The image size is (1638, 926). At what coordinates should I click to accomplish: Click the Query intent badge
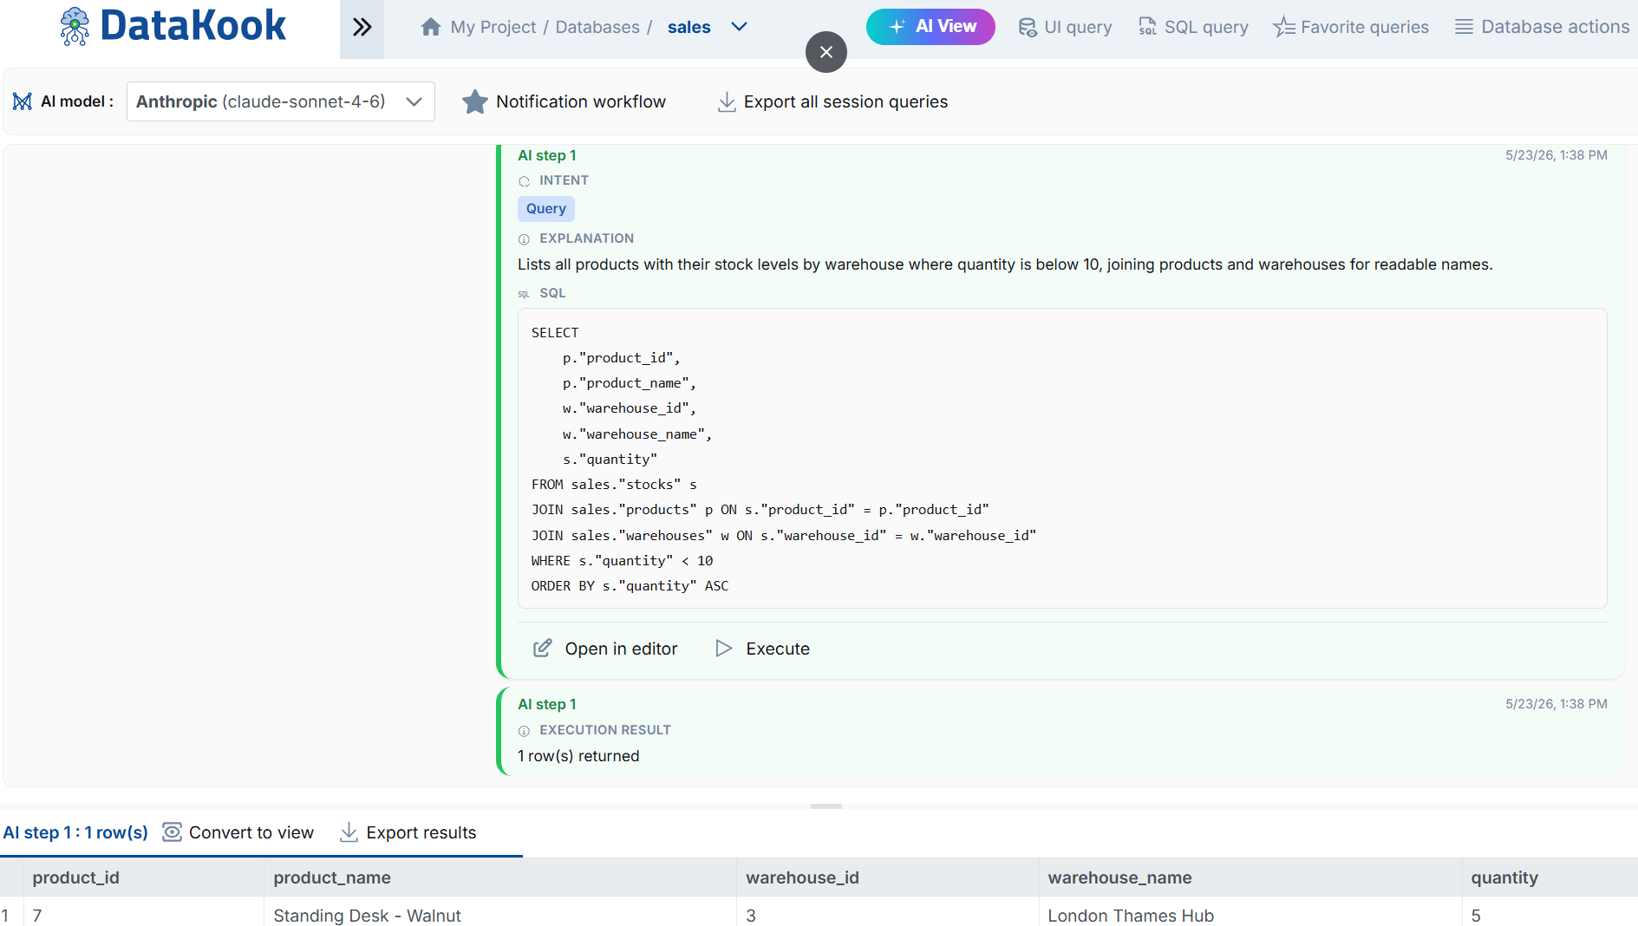pyautogui.click(x=546, y=209)
